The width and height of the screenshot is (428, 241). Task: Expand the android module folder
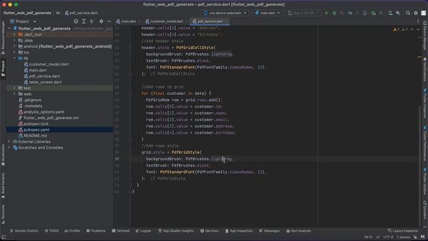[14, 46]
